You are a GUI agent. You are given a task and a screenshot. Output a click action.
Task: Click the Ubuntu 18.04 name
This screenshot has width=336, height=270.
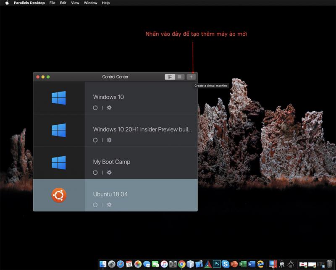(x=110, y=194)
